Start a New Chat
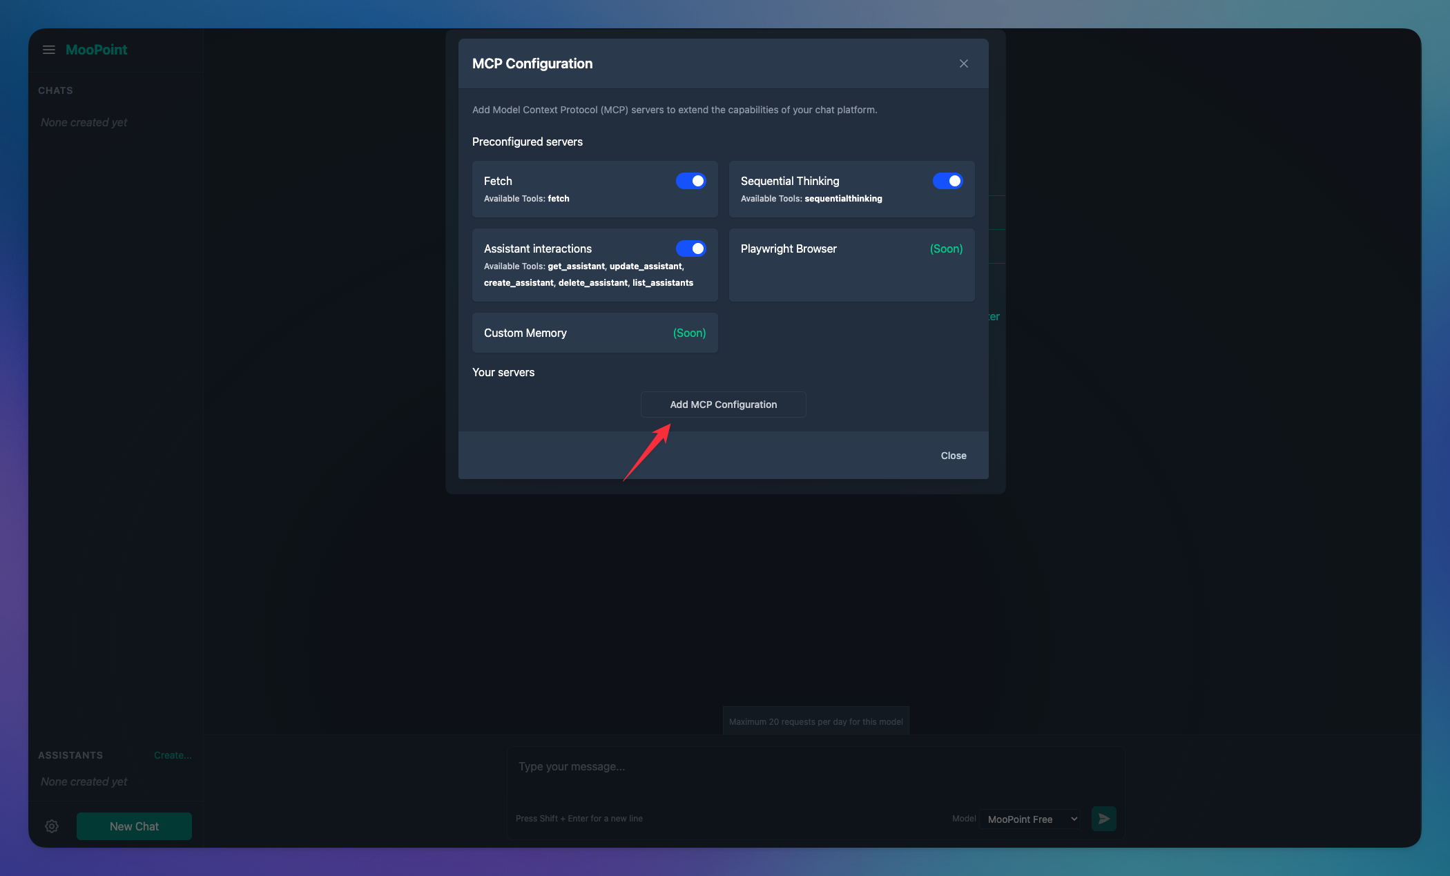The width and height of the screenshot is (1450, 876). (134, 826)
